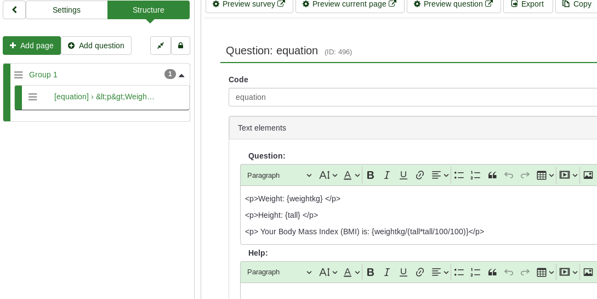Insert image in the Question editor
The height and width of the screenshot is (299, 597).
pos(588,175)
